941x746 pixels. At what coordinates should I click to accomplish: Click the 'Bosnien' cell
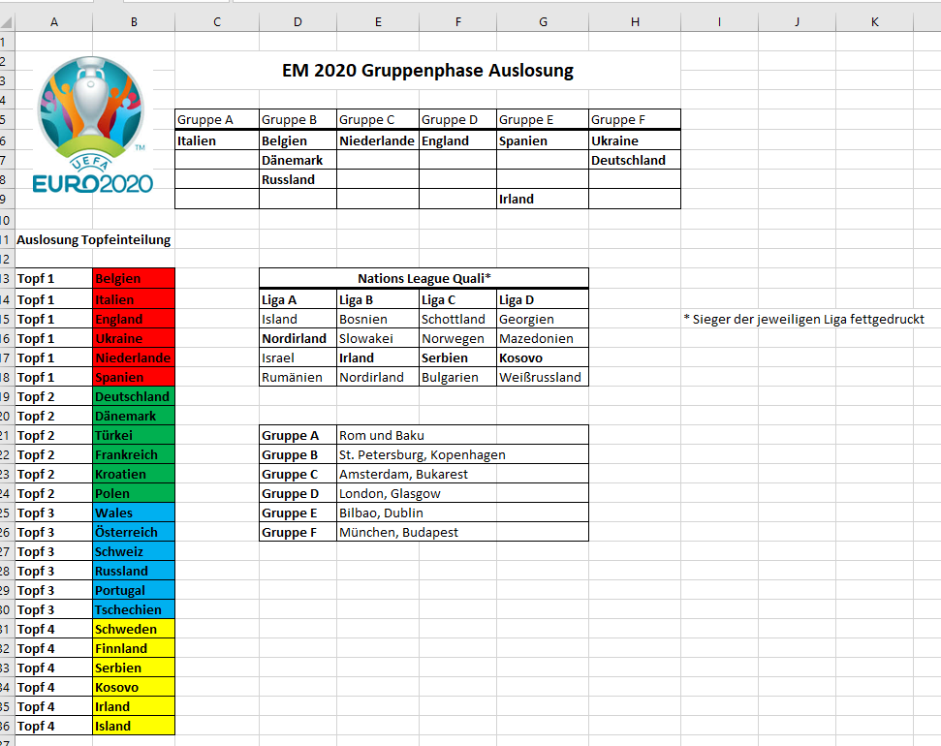(x=378, y=320)
